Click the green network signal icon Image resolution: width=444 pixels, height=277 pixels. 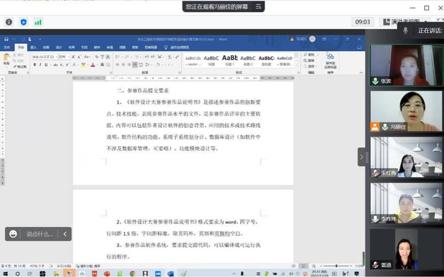38,22
